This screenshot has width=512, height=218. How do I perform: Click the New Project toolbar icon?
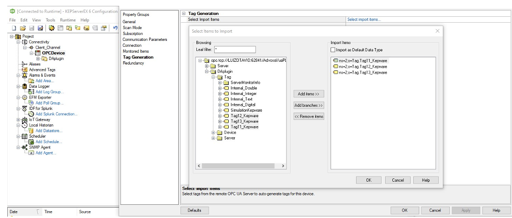(14, 29)
